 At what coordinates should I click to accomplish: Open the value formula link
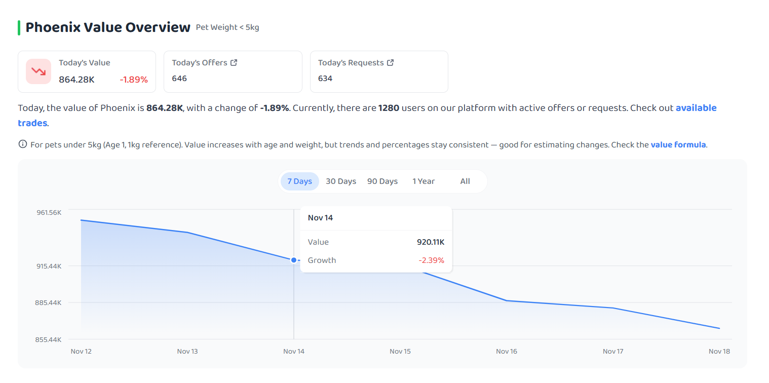coord(678,144)
